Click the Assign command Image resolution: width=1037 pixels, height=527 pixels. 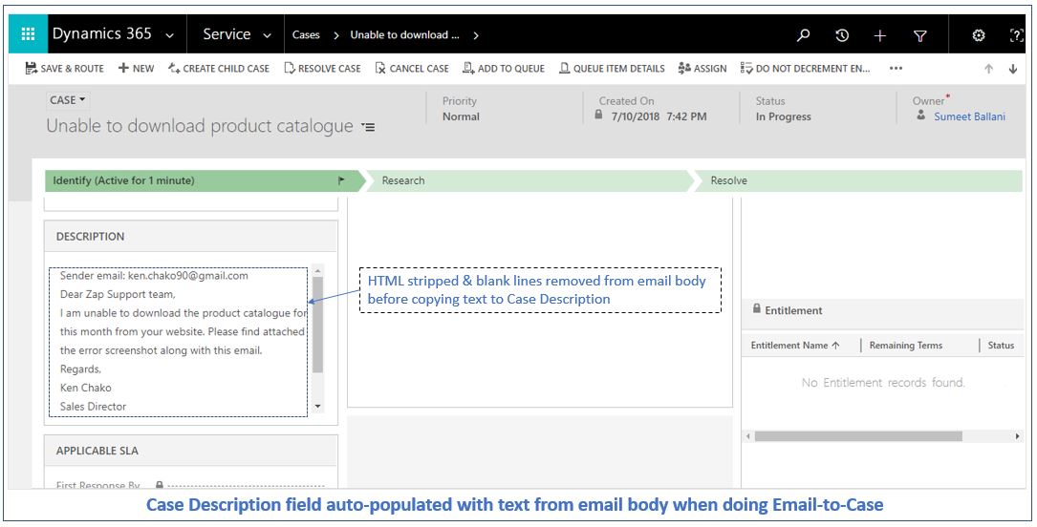point(702,69)
